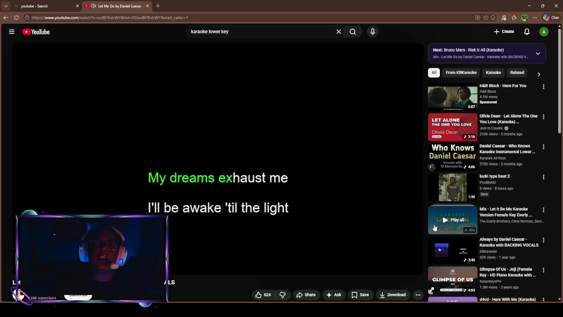Add page to favorites star icon

pyautogui.click(x=486, y=18)
